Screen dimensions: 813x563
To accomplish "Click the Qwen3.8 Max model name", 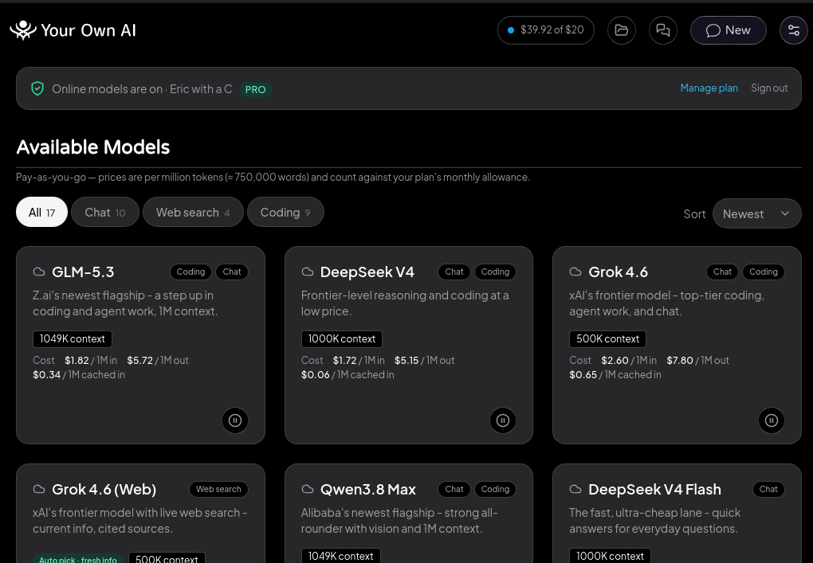I will [x=368, y=489].
